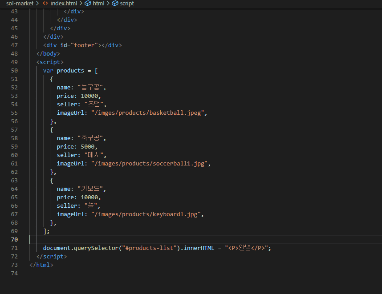Click the closing </div> tag on line 46
Screen dimensions: 382x294
(x=53, y=37)
